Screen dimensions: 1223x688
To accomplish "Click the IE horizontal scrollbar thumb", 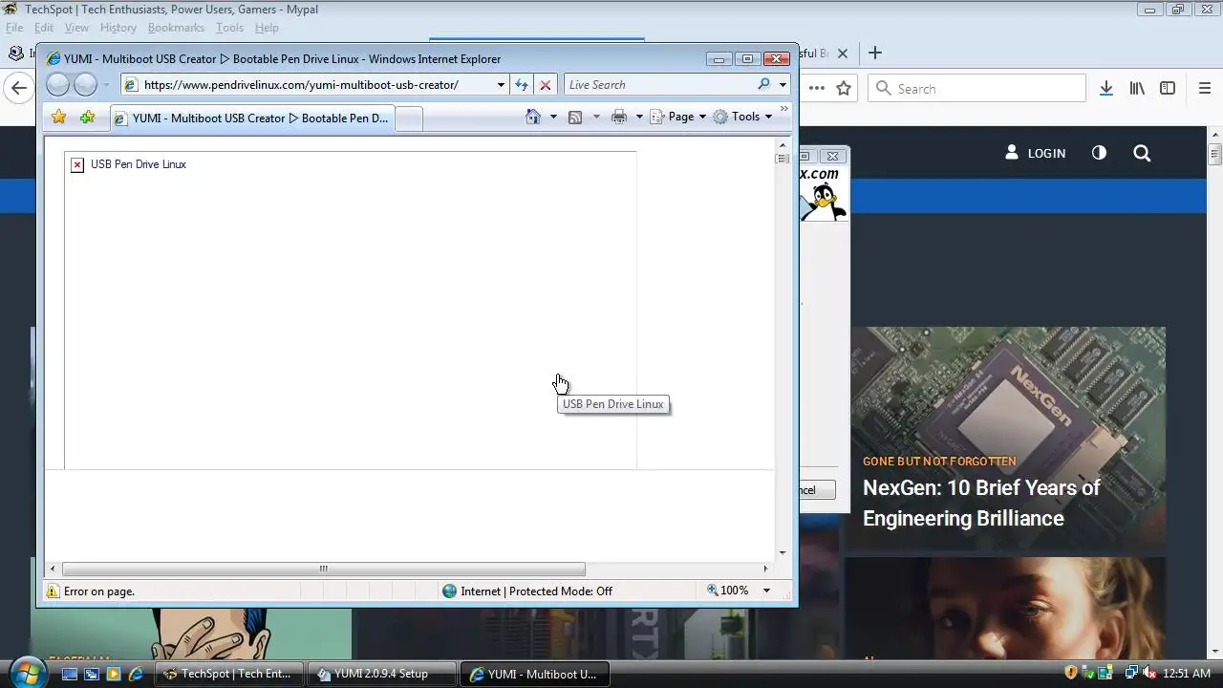I will tap(323, 569).
